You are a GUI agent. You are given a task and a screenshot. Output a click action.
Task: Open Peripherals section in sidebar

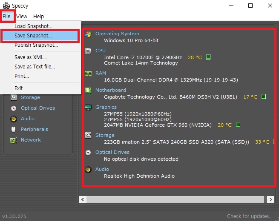coord(35,129)
